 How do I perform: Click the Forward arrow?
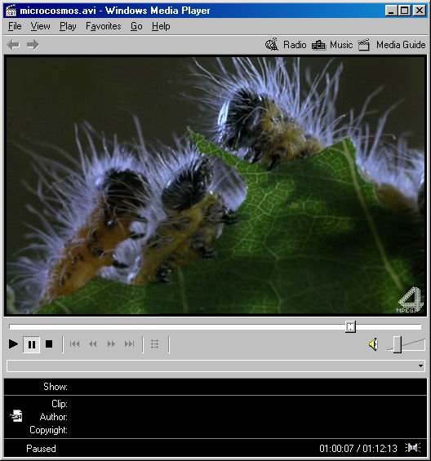[33, 45]
